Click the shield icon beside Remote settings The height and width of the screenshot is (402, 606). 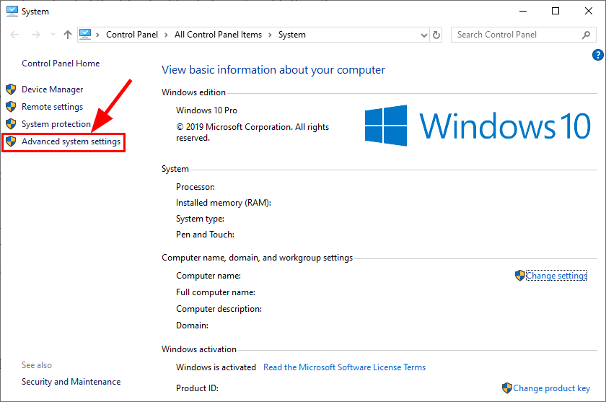(11, 107)
